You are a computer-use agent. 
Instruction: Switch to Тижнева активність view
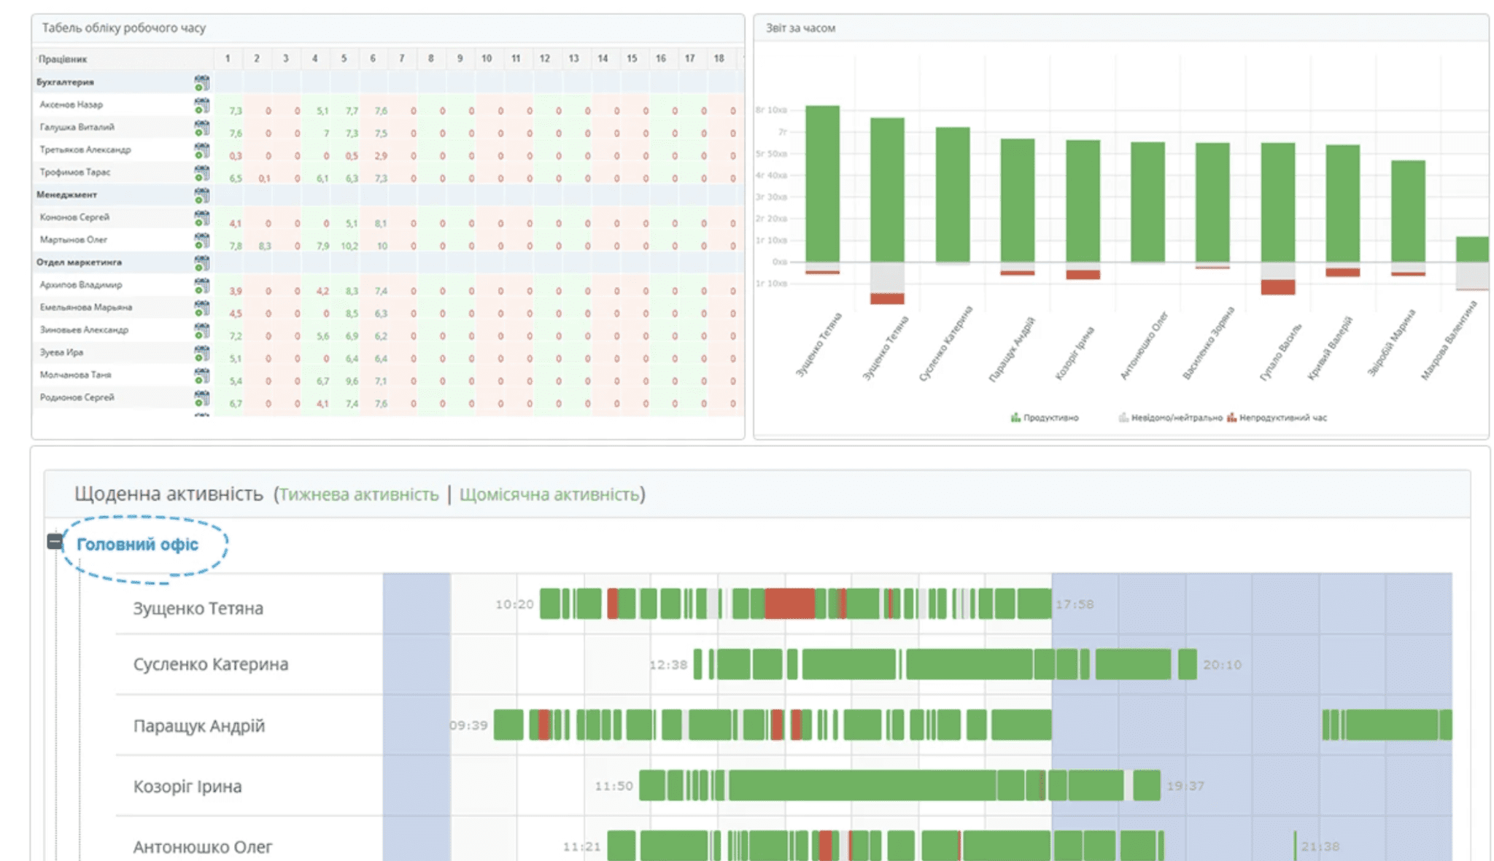tap(359, 494)
